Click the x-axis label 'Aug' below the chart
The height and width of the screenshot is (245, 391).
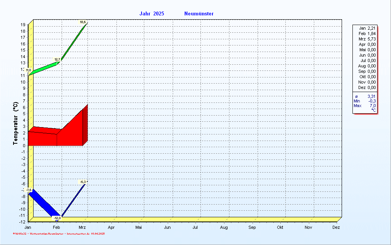pyautogui.click(x=224, y=227)
